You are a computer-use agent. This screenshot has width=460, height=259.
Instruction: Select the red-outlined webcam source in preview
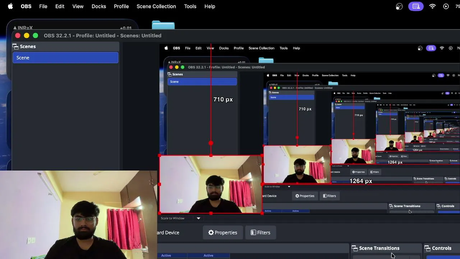click(x=211, y=185)
